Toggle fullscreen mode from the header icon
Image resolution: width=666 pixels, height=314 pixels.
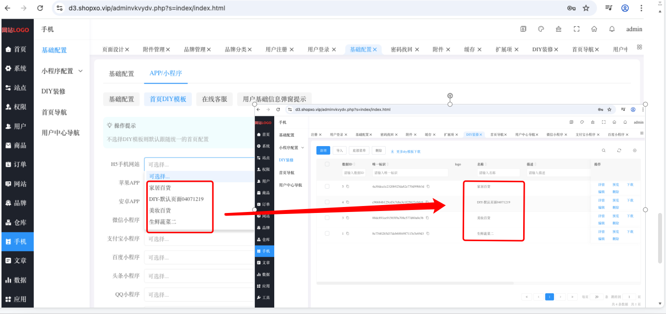pyautogui.click(x=576, y=29)
